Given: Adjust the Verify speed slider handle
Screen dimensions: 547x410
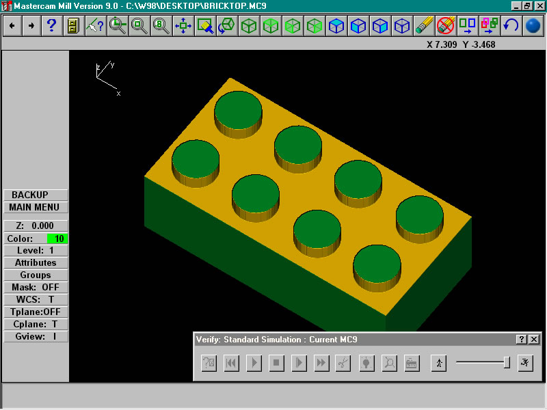Looking at the screenshot, I should (x=507, y=363).
